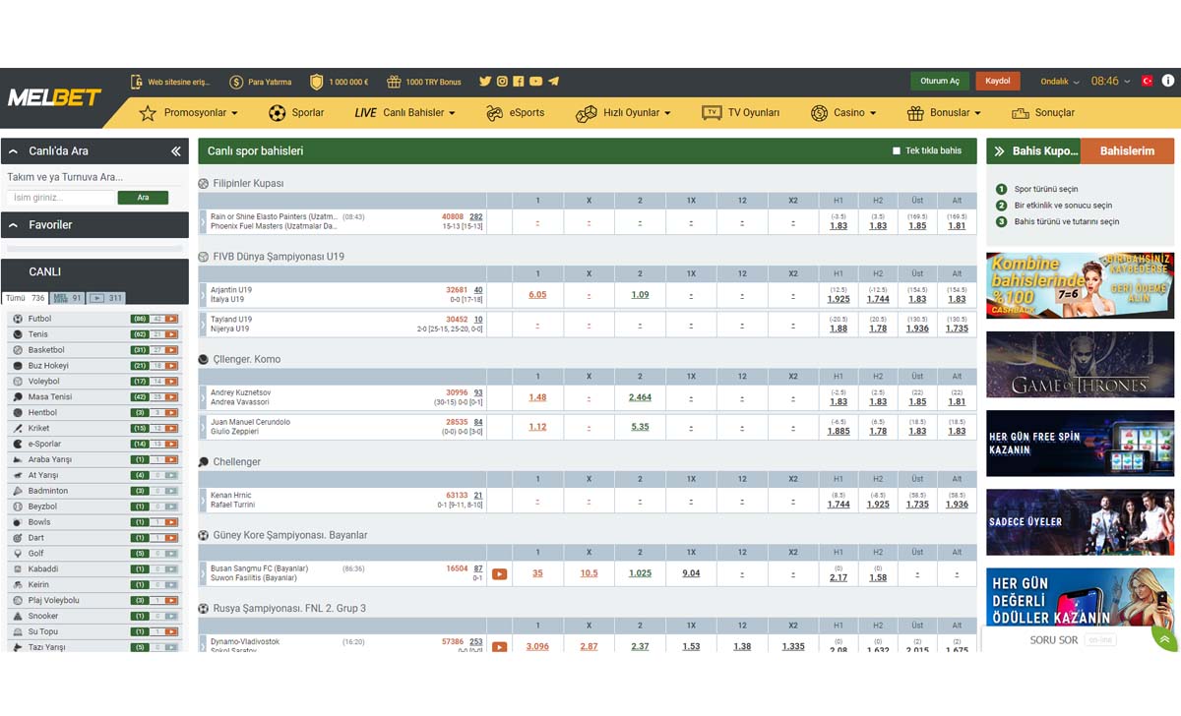The width and height of the screenshot is (1181, 716).
Task: Click gift icon beside 1000 TRY Bonus
Action: pos(394,82)
